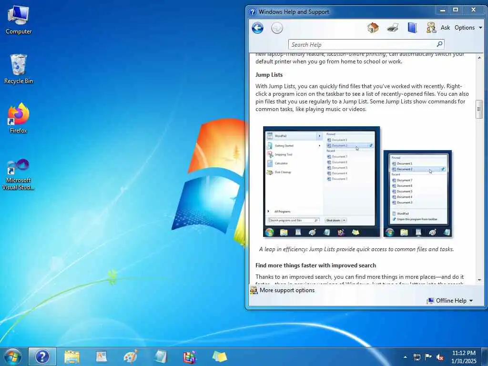Viewport: 488px width, 366px height.
Task: Click the Ask label in toolbar
Action: click(445, 28)
